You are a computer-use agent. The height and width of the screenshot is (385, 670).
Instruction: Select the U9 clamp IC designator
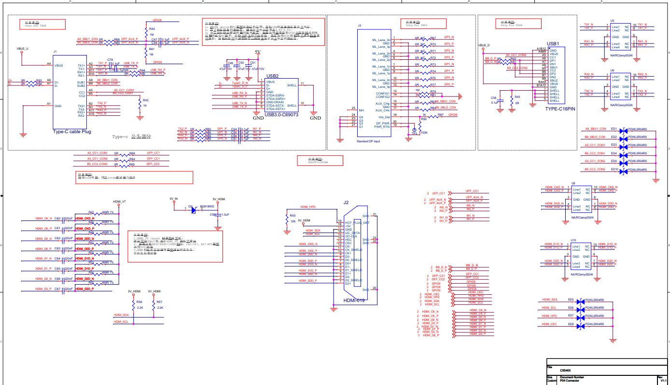(x=573, y=183)
